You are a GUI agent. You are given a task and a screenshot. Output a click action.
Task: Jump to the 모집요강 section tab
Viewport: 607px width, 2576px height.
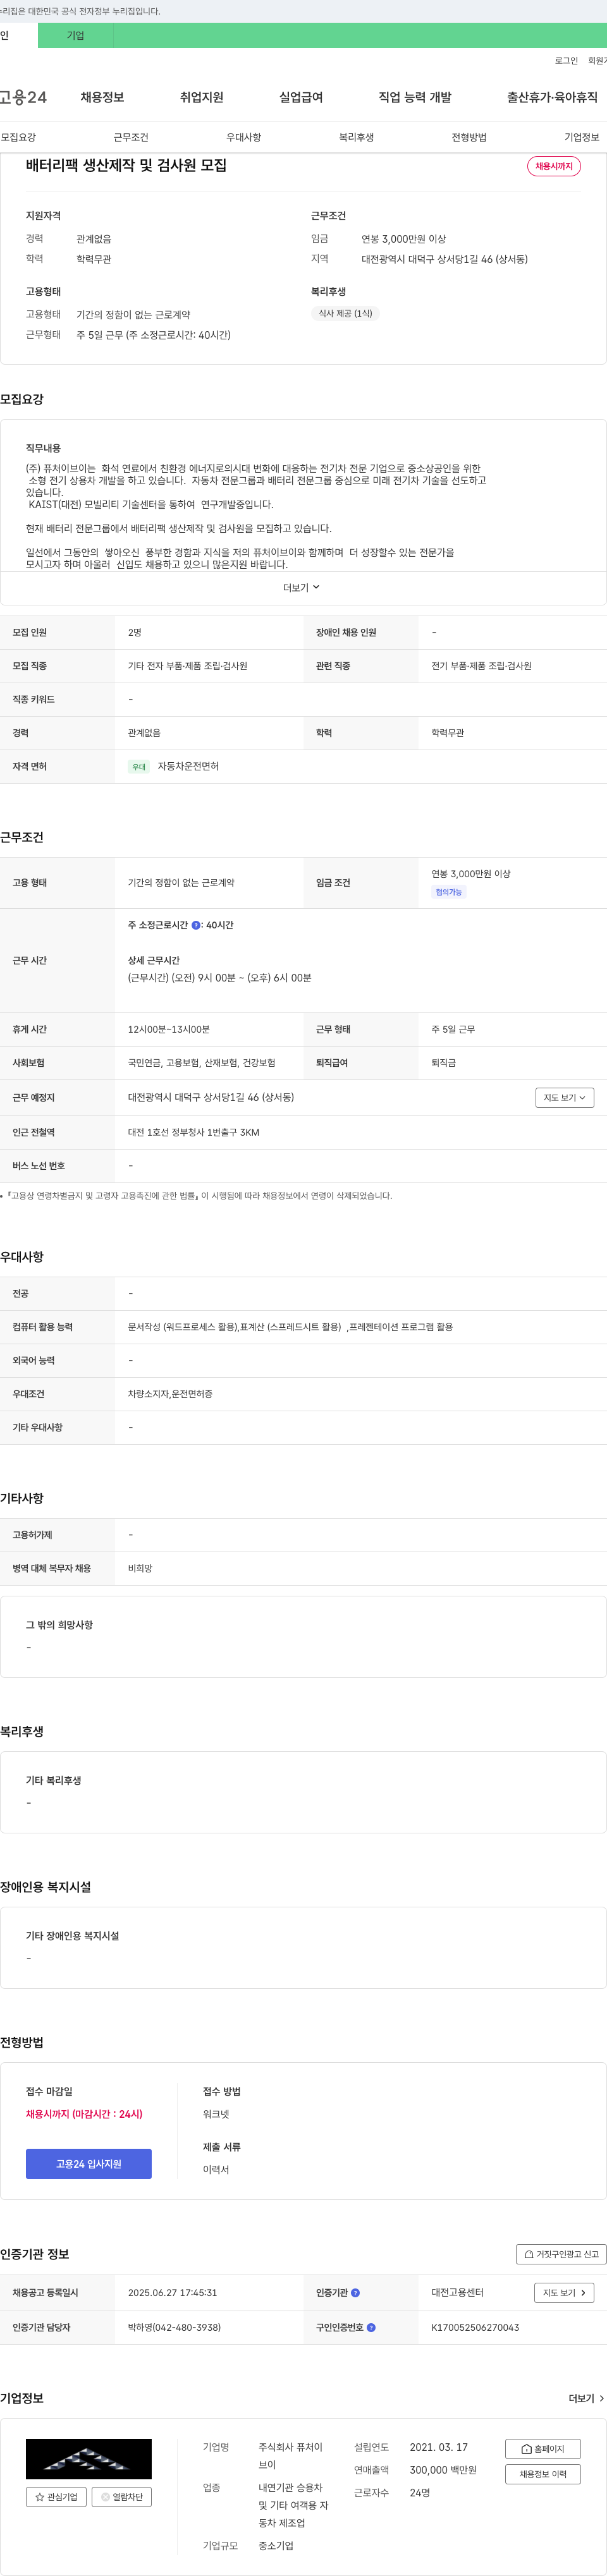click(x=18, y=137)
